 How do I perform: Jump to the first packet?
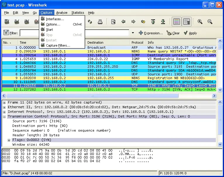pyautogui.click(x=153, y=22)
